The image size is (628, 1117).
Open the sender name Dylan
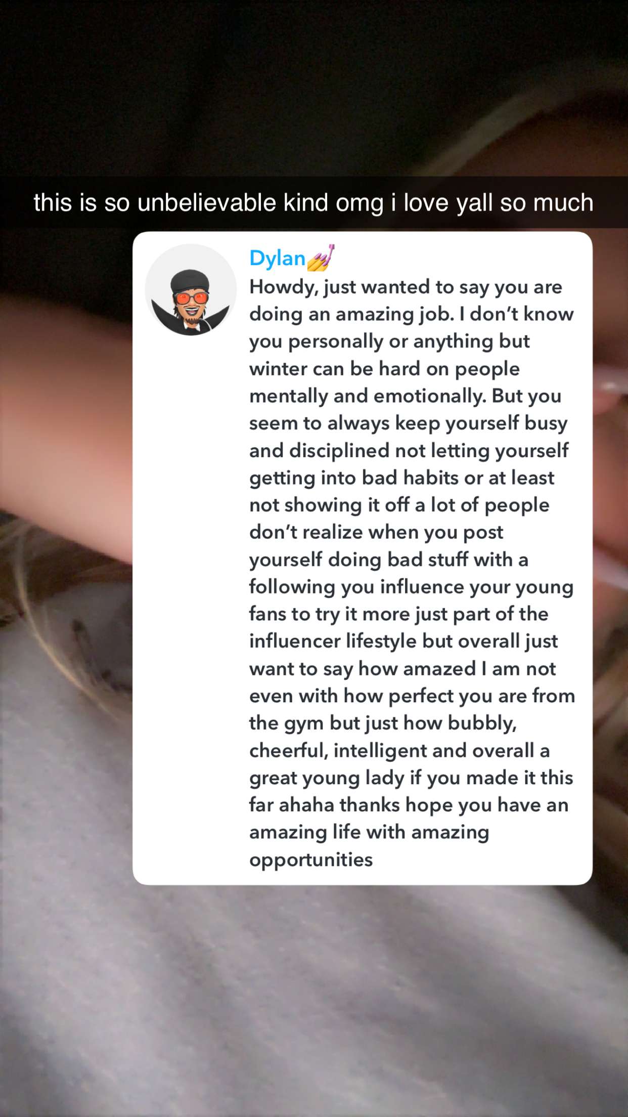277,258
